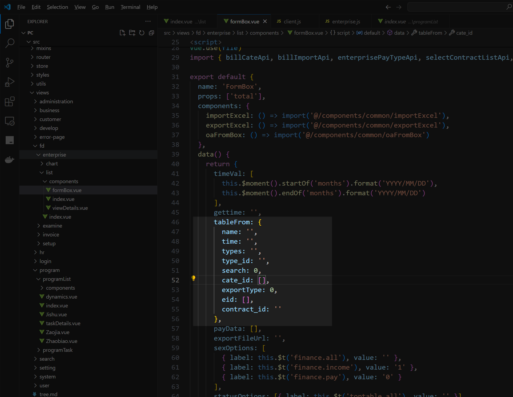Open the Terminal menu
The image size is (513, 397).
[130, 7]
